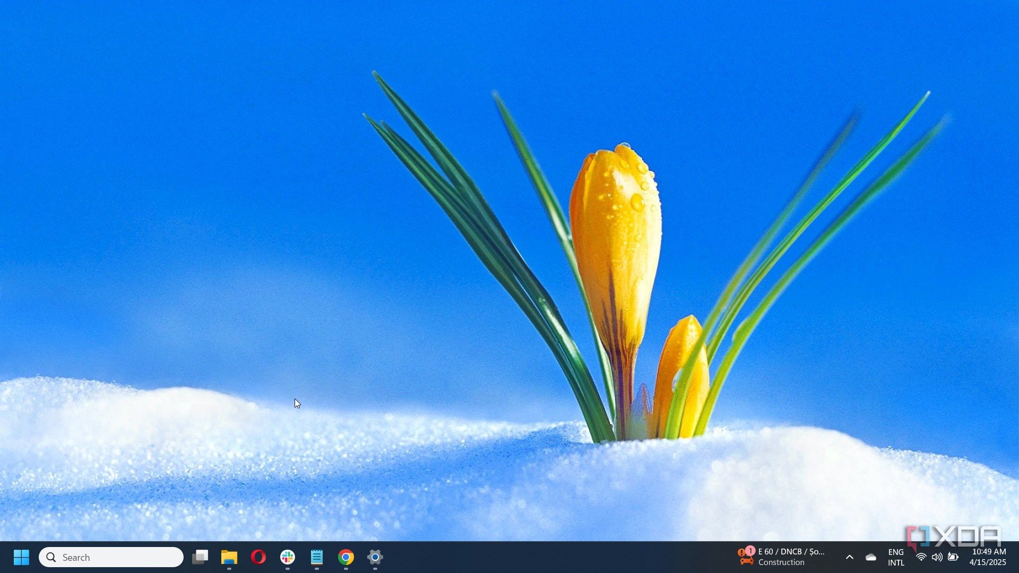Open the OneDrive cloud tray icon
The image size is (1019, 573).
pyautogui.click(x=871, y=557)
